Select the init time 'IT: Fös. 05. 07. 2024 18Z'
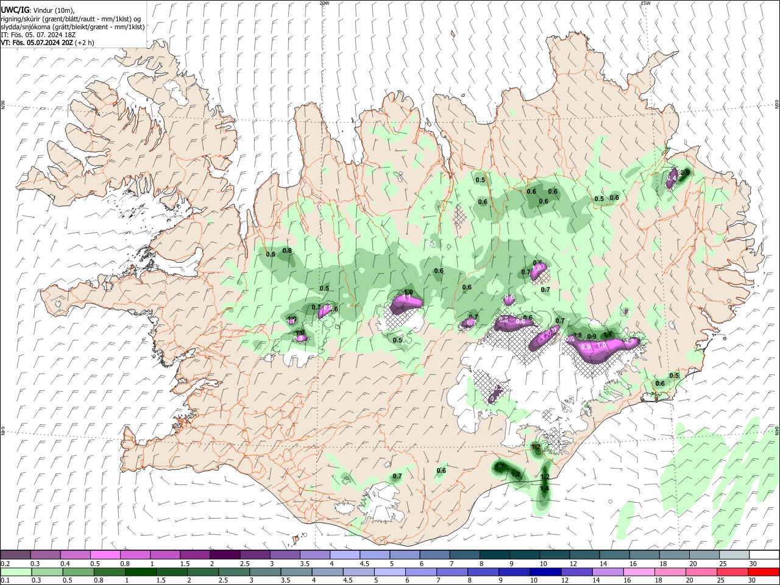This screenshot has height=585, width=780. tap(38, 35)
